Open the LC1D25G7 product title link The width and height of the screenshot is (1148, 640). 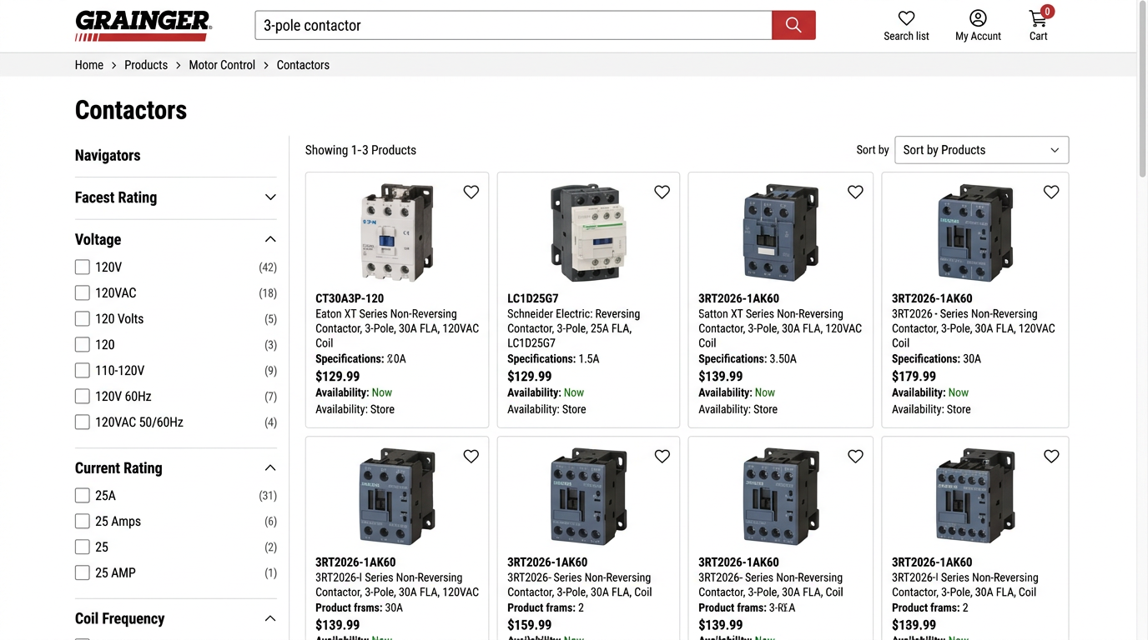(532, 298)
